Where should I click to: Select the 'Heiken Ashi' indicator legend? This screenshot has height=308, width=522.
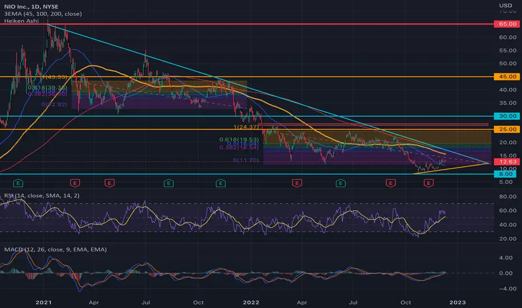(21, 21)
